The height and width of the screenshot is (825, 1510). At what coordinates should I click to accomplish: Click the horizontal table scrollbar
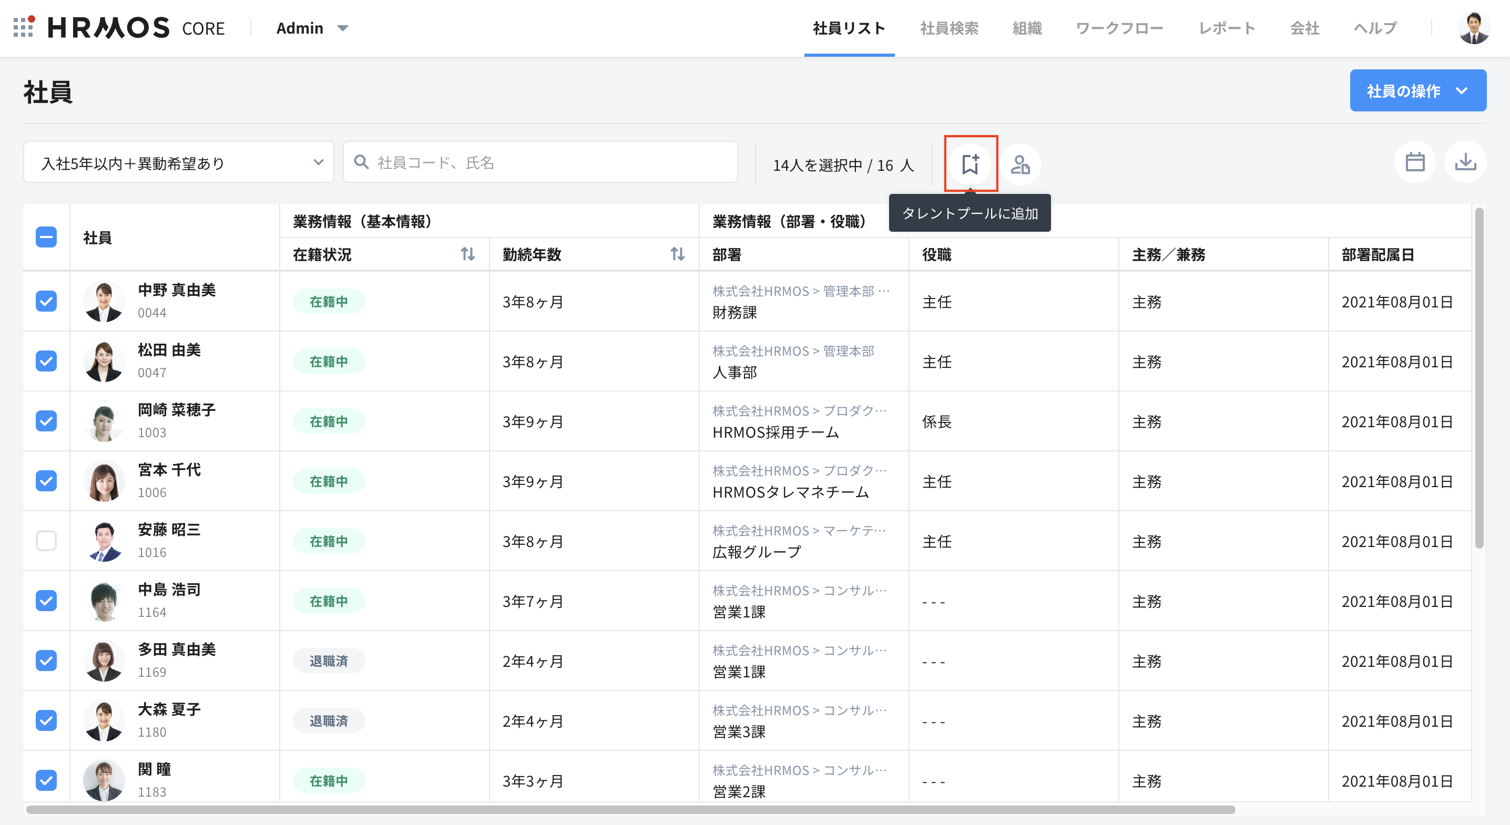click(630, 810)
